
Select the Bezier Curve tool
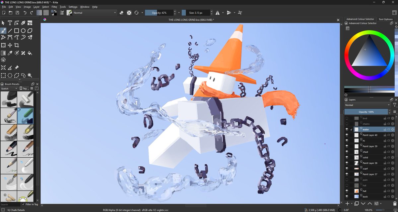10,37
